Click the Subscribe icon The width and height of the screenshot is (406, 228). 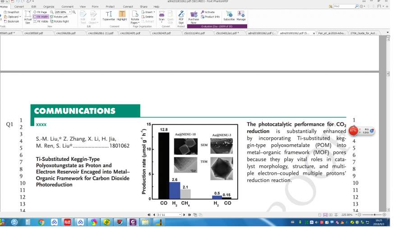click(229, 16)
